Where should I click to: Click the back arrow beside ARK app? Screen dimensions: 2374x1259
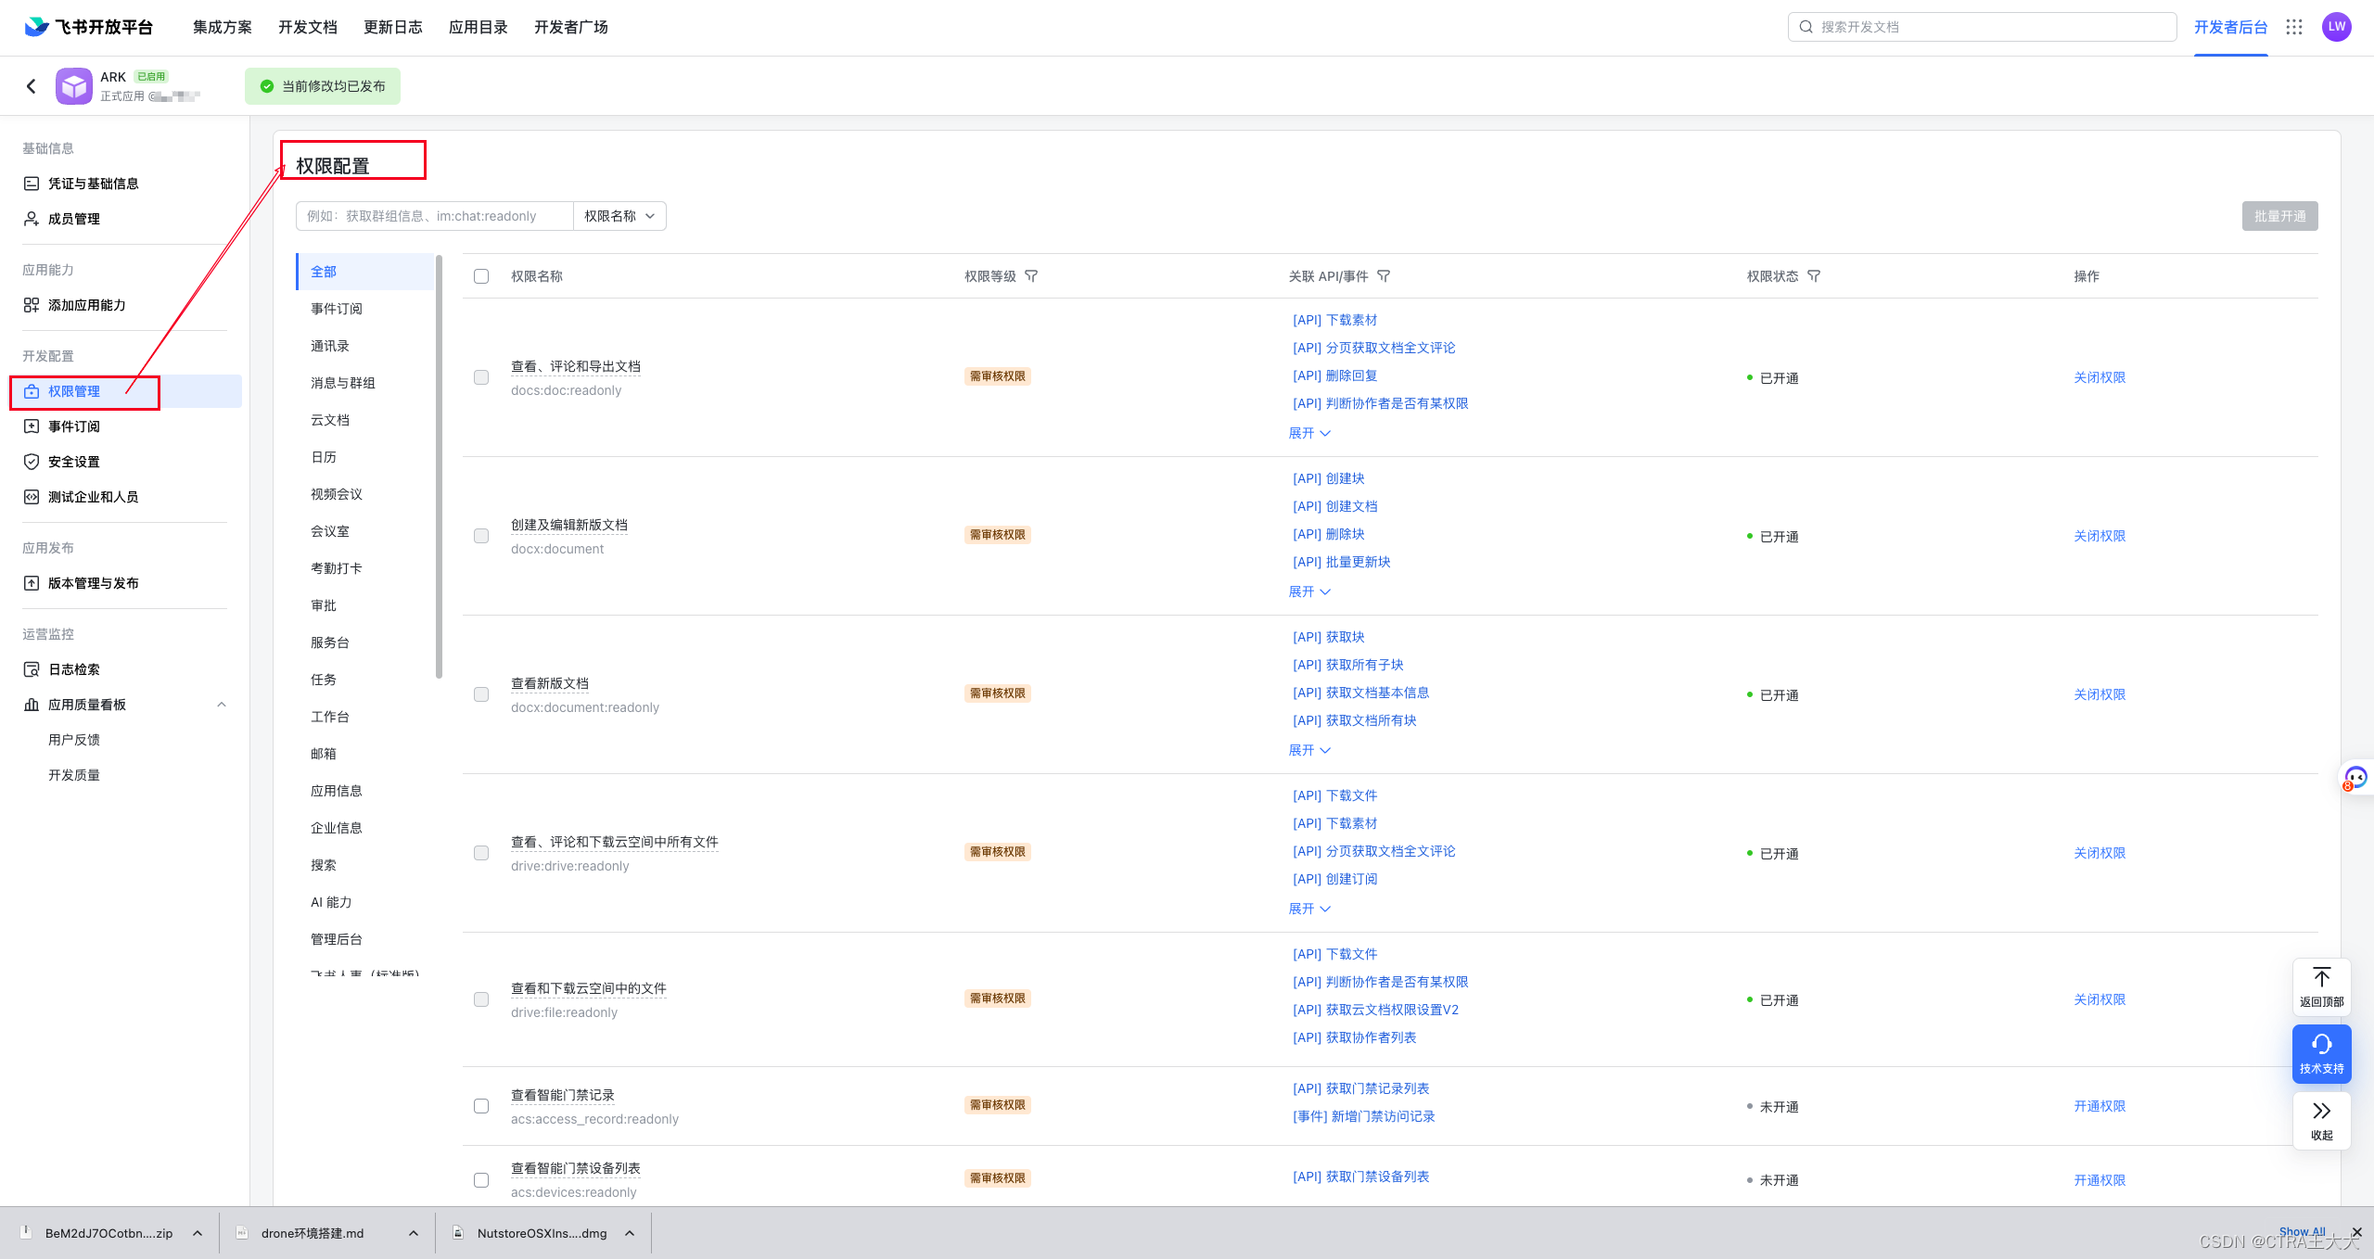32,86
